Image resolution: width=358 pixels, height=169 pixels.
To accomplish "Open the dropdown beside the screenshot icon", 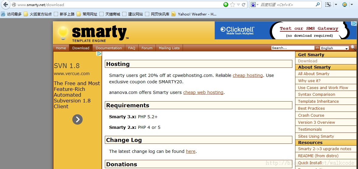I will coord(336,5).
